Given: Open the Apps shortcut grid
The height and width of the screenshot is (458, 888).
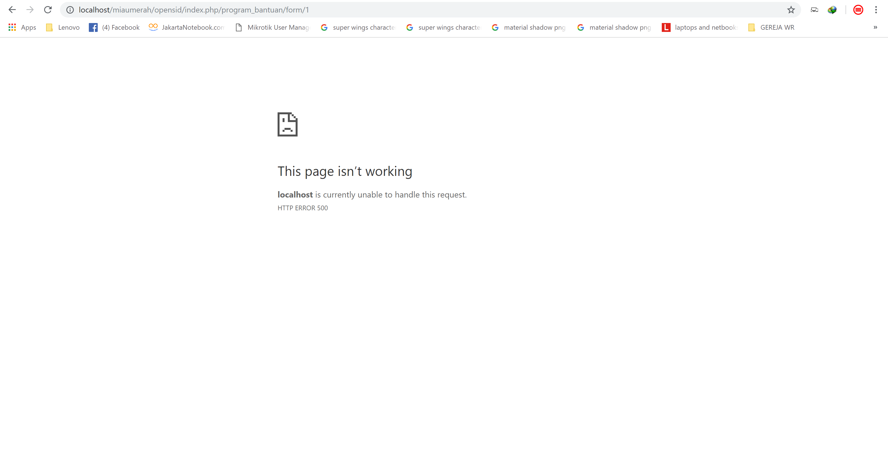Looking at the screenshot, I should [22, 27].
